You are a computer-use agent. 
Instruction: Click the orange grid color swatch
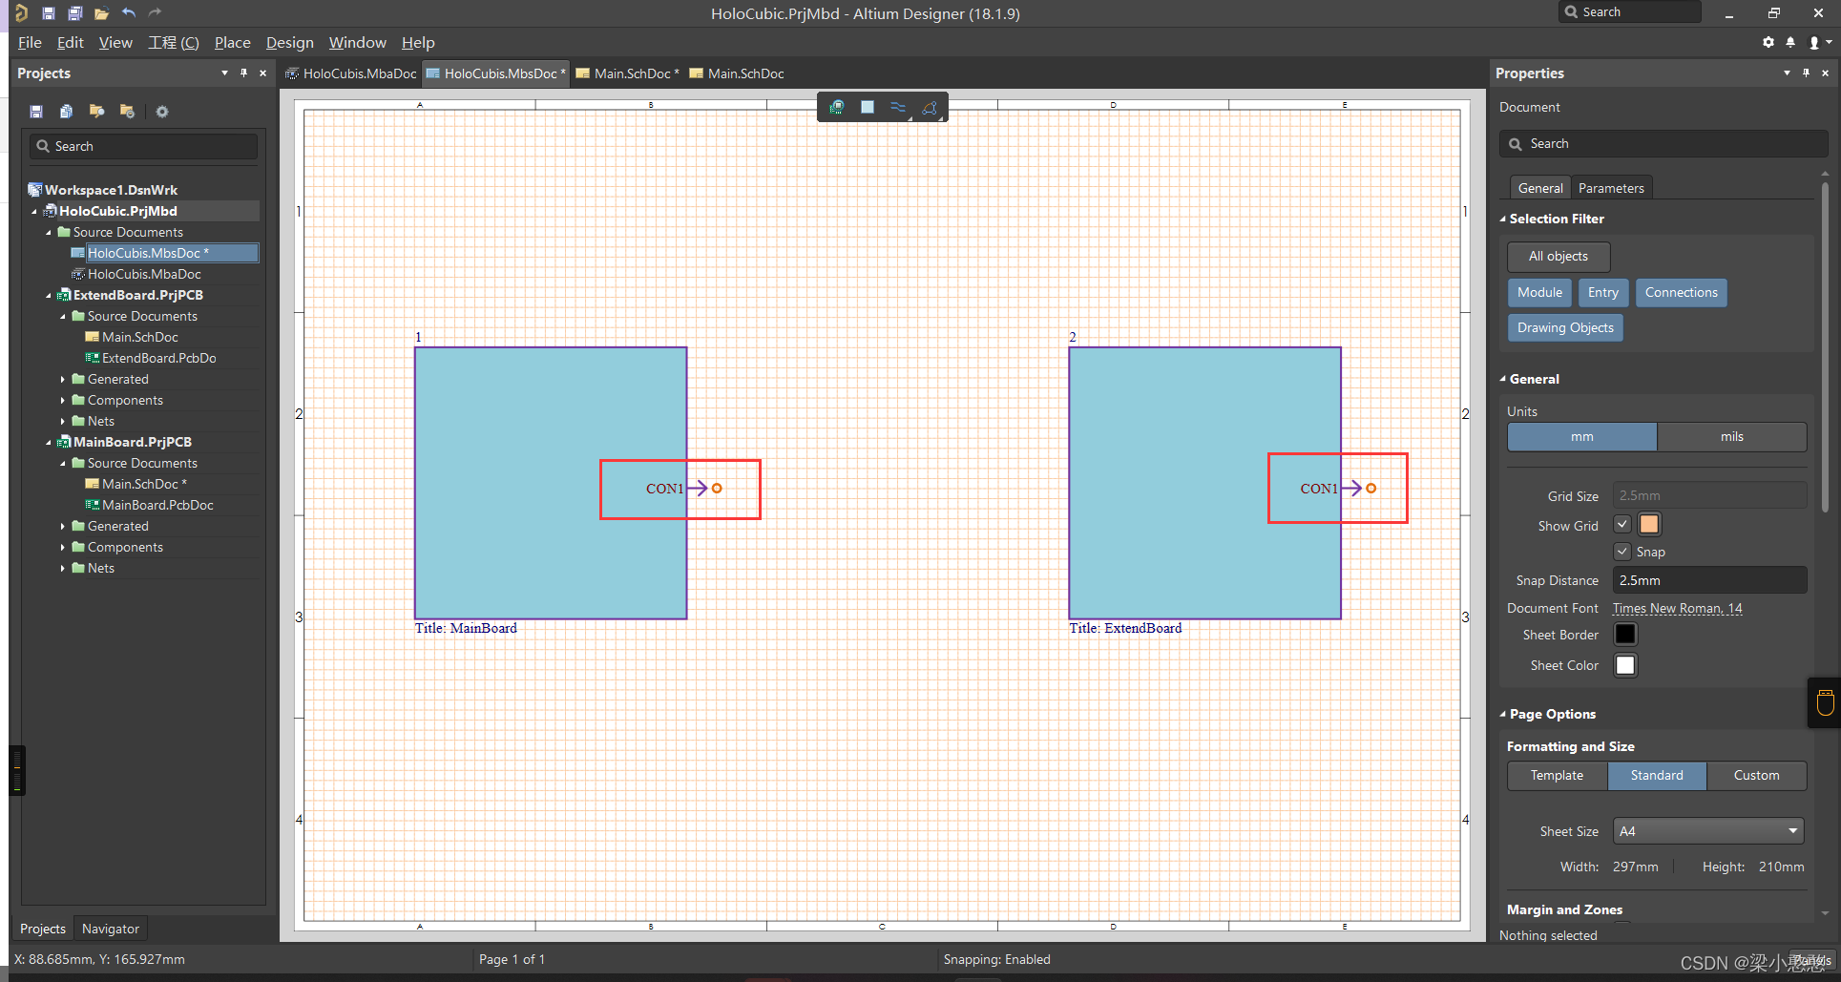[x=1648, y=524]
